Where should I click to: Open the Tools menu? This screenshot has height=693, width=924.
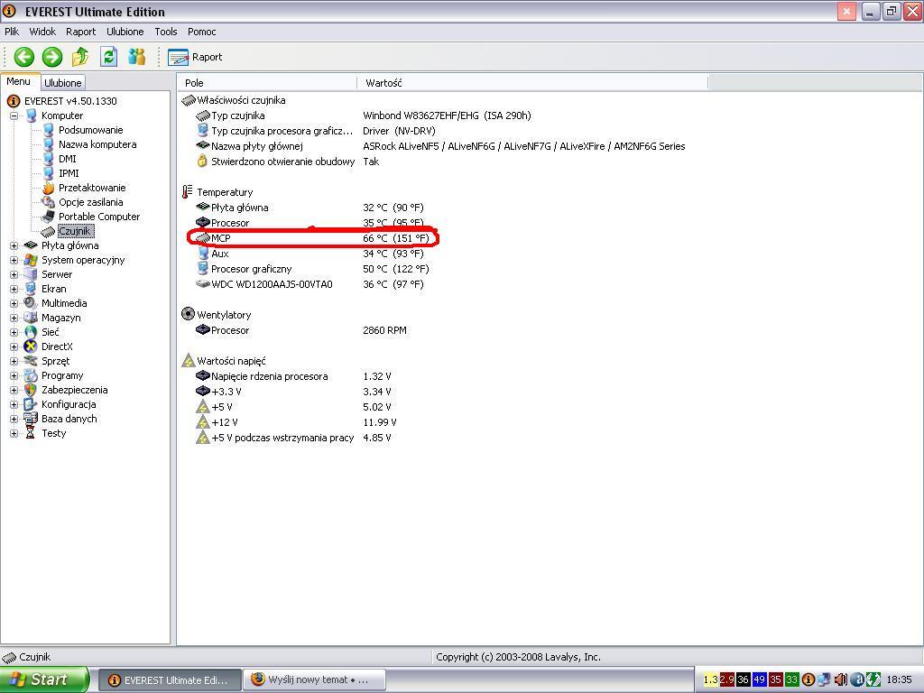(x=166, y=32)
